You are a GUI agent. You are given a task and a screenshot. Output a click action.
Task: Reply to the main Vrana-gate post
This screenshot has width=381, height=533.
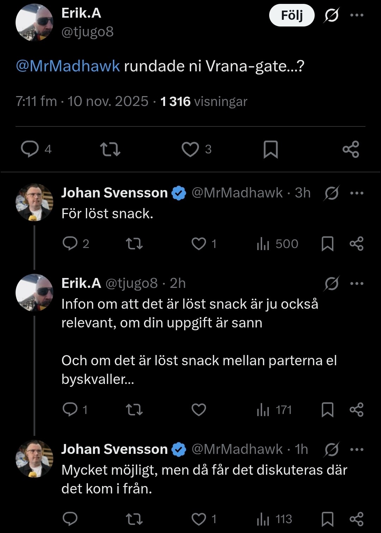click(x=30, y=149)
